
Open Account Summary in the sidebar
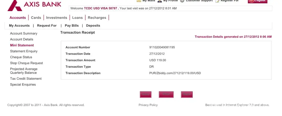pyautogui.click(x=24, y=33)
